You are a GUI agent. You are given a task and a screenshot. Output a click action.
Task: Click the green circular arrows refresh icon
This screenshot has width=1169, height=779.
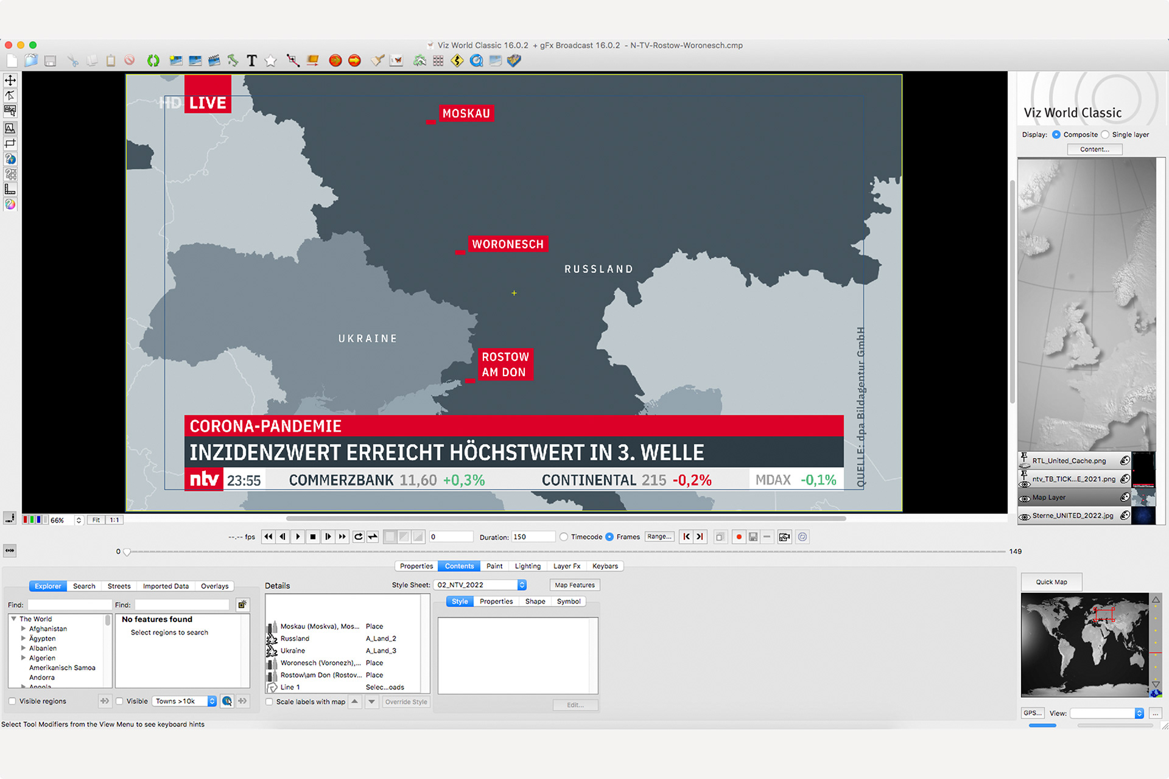153,61
